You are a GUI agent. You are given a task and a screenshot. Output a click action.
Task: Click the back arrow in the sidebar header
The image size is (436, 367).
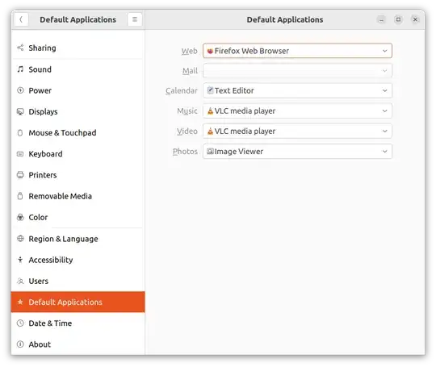[21, 19]
